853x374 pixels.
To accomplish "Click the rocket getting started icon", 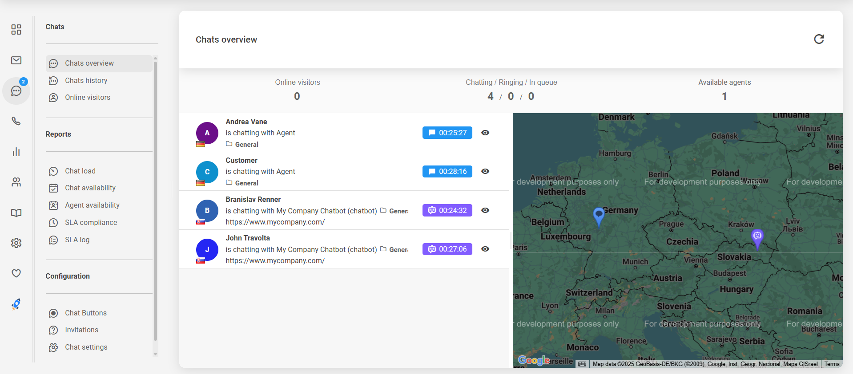I will 16,304.
